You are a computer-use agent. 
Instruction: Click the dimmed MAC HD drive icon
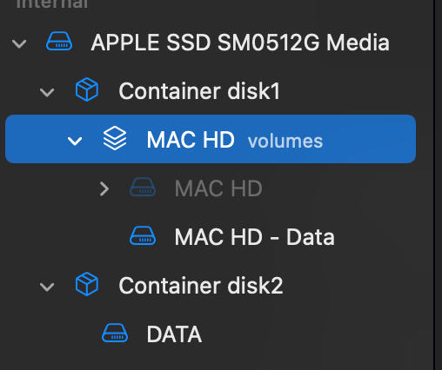pos(143,187)
